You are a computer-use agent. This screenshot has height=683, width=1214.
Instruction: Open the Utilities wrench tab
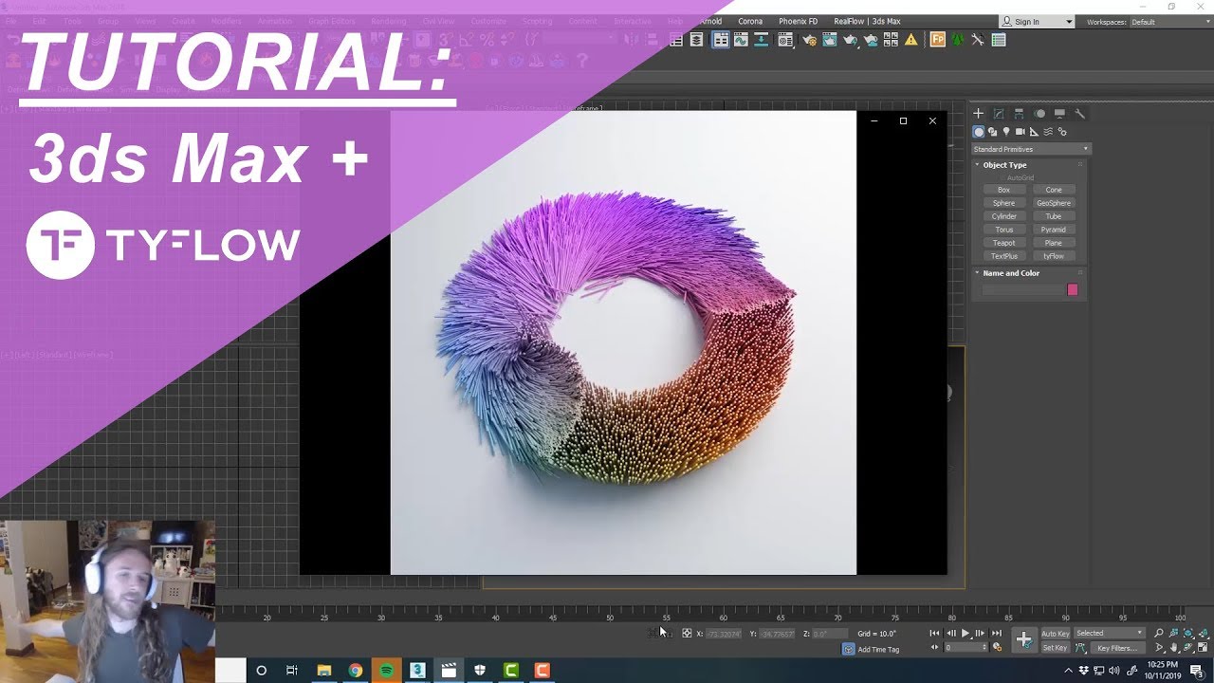pyautogui.click(x=1079, y=113)
